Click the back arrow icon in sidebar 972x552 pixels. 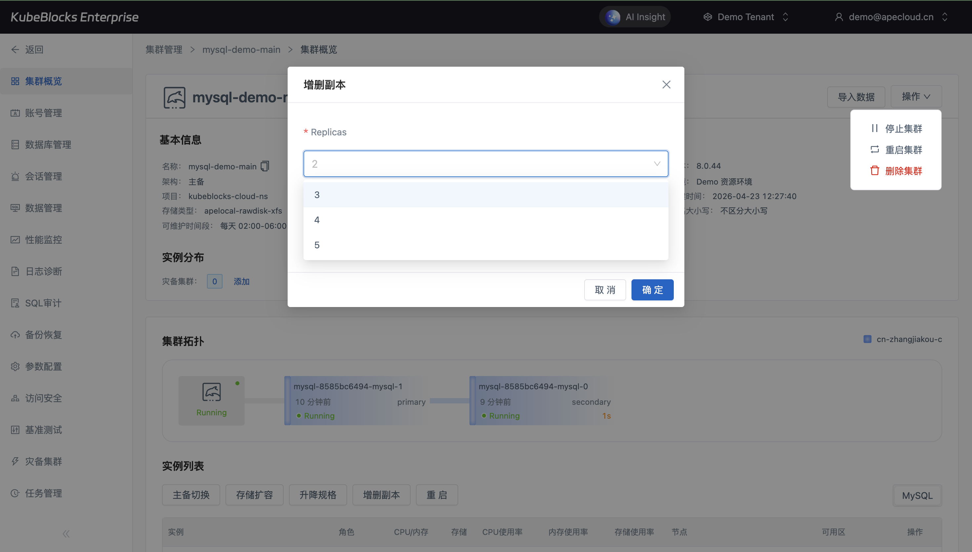[15, 49]
